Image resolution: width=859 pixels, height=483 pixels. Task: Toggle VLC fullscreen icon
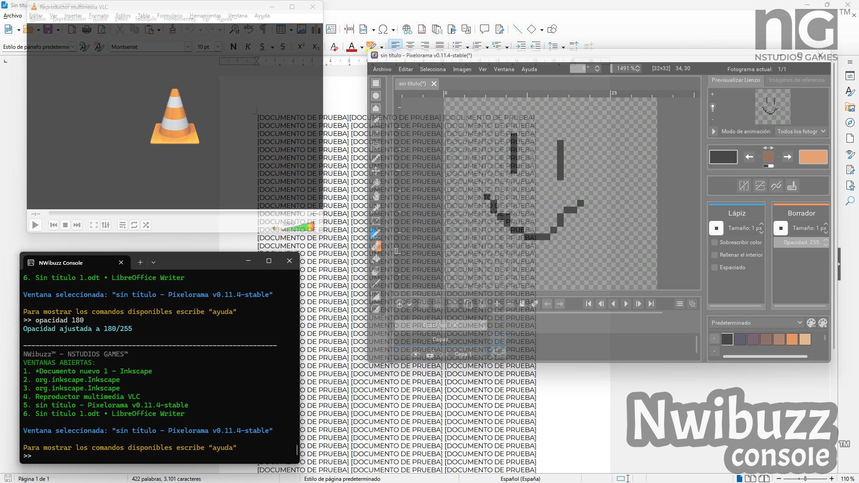click(x=94, y=225)
